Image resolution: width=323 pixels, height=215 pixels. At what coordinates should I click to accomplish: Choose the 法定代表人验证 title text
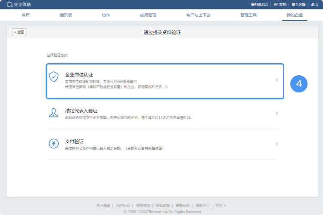tap(81, 111)
